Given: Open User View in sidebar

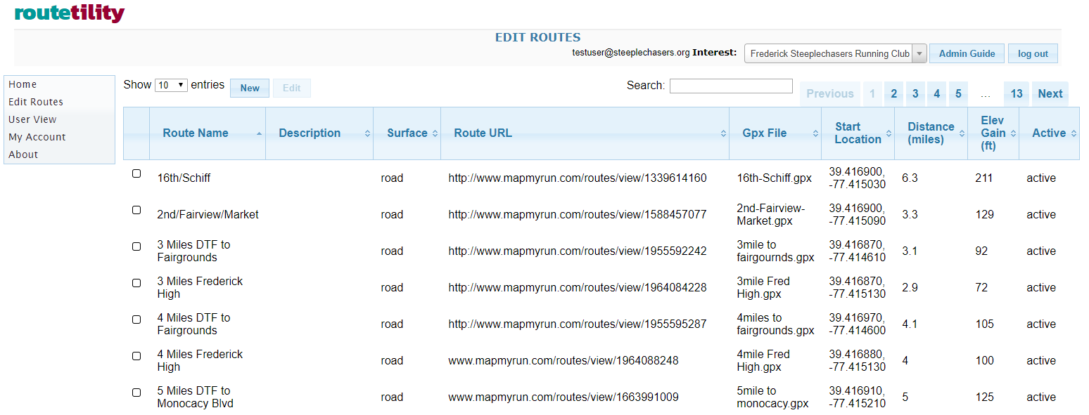Looking at the screenshot, I should [32, 119].
